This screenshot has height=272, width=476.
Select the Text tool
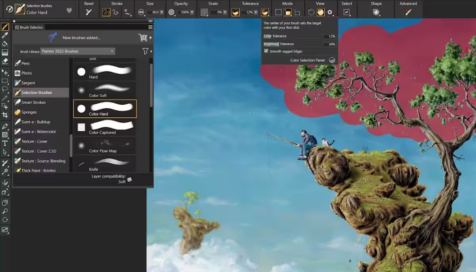[5, 143]
